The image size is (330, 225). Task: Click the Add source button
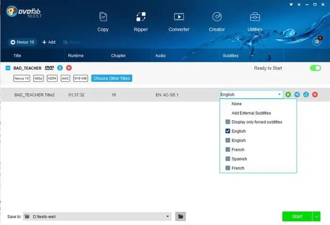tap(49, 42)
